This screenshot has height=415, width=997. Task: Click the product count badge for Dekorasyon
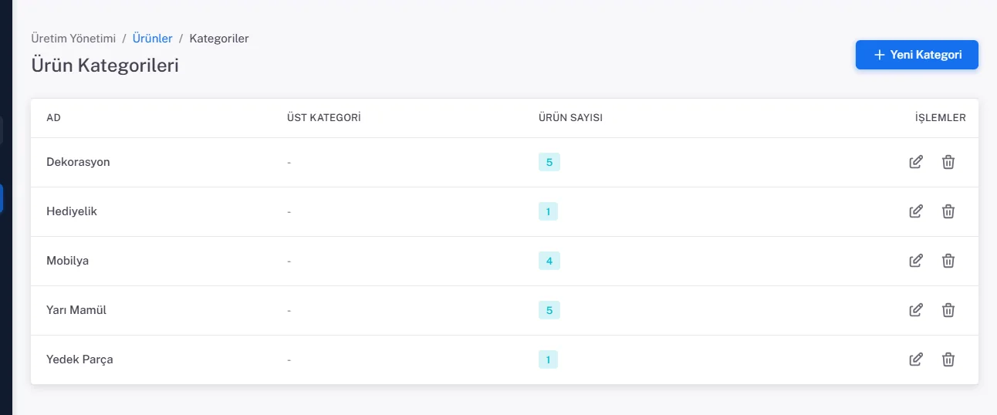point(549,162)
